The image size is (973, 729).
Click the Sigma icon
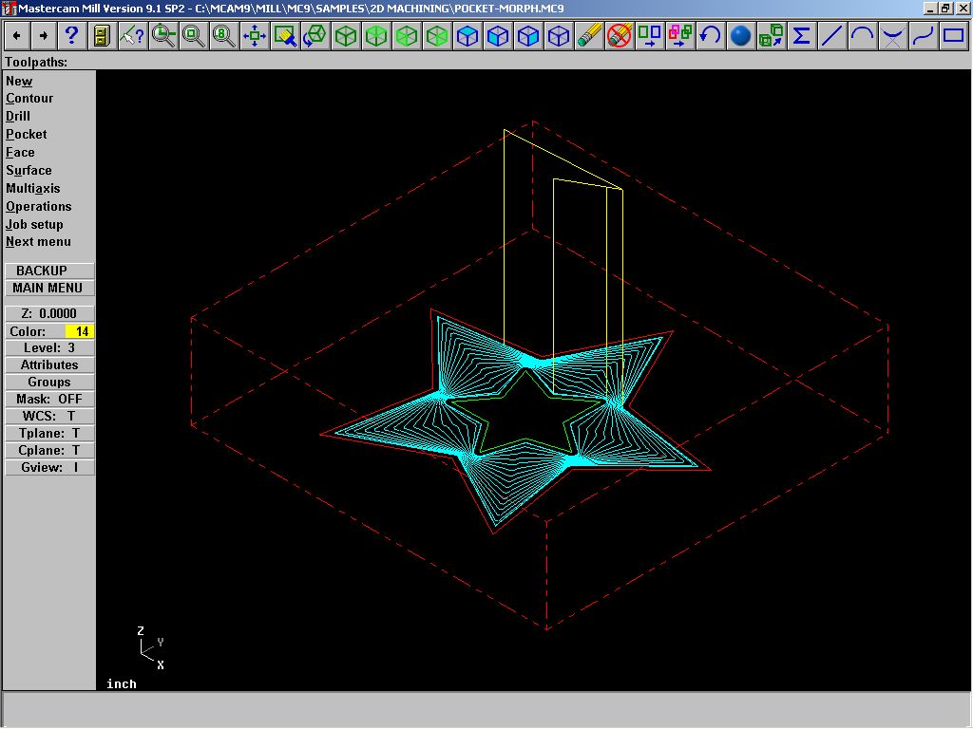[802, 36]
